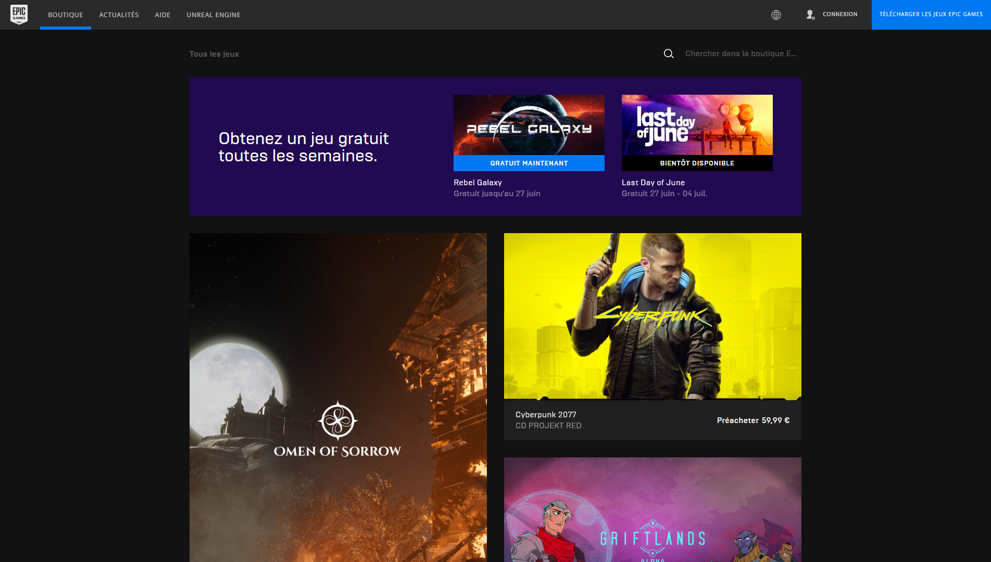Viewport: 991px width, 562px height.
Task: Click the Rebel Galaxy title text
Action: click(x=478, y=183)
